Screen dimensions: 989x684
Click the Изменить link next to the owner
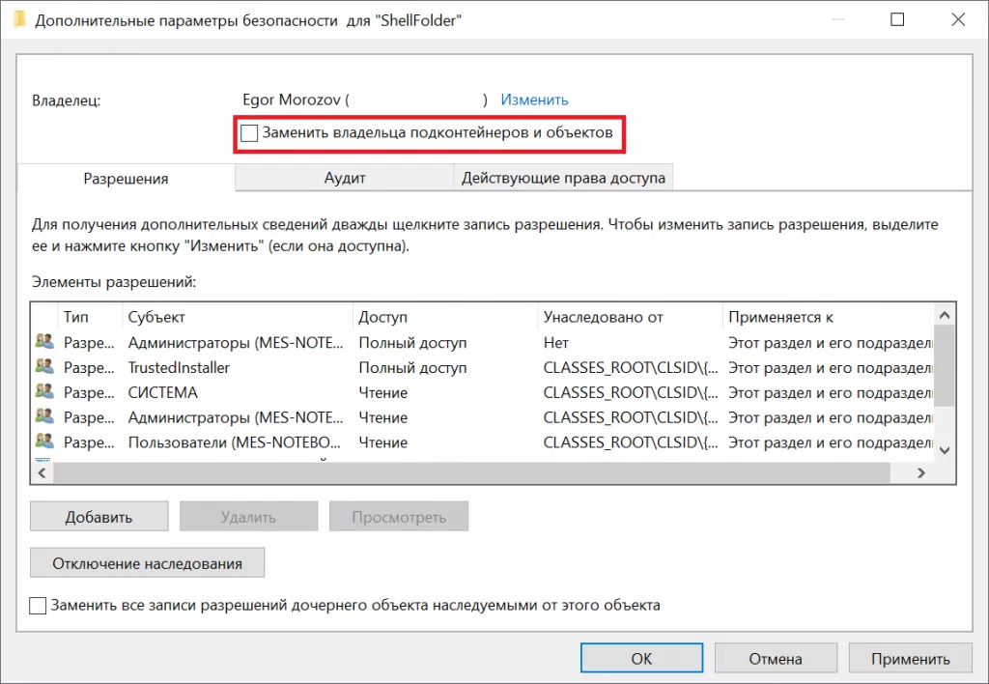pos(533,100)
